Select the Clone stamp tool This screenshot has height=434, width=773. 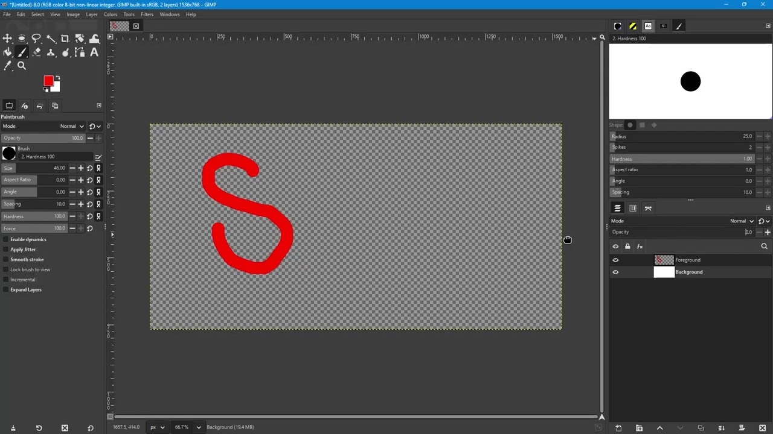51,52
